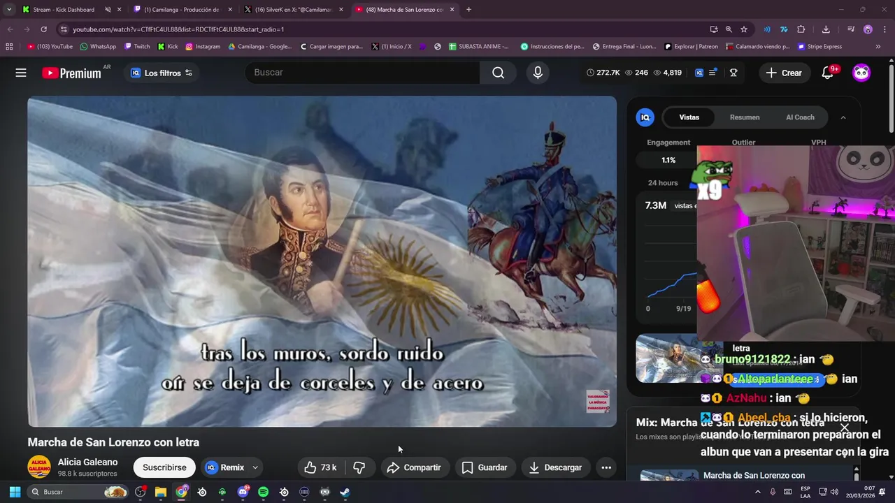This screenshot has height=503, width=895.
Task: Click the trophy icon in vidIQ bar
Action: (733, 73)
